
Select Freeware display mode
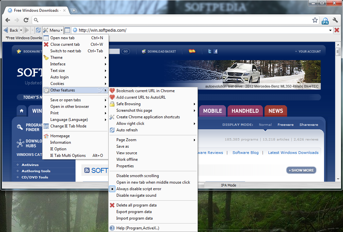[285, 124]
